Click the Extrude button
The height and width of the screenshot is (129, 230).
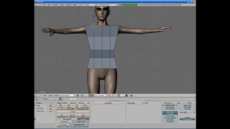[x=73, y=112]
